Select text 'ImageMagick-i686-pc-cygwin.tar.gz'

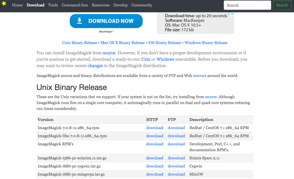click(69, 166)
